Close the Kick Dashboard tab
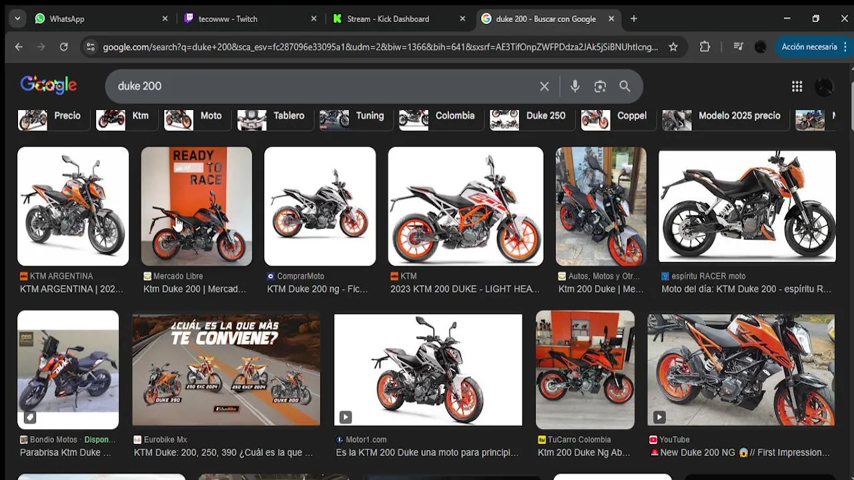 (462, 19)
